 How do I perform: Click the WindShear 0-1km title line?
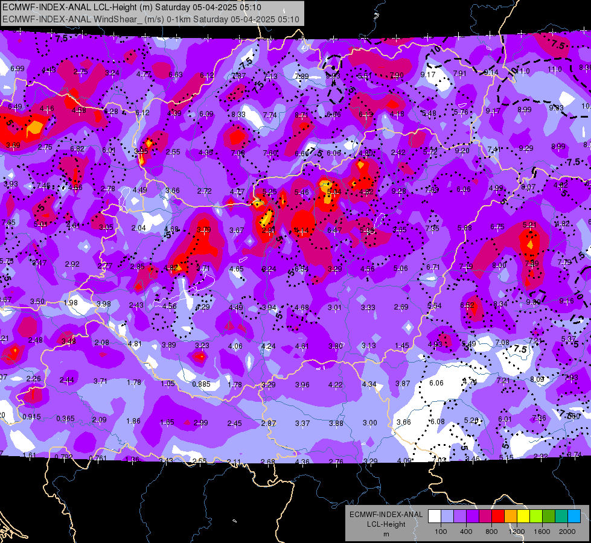(x=151, y=19)
